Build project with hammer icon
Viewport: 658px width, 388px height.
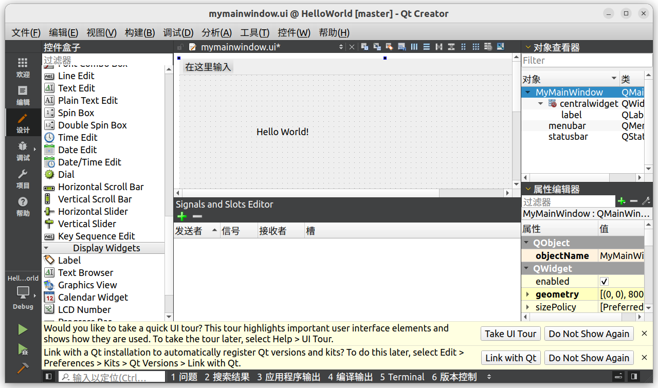[x=23, y=368]
